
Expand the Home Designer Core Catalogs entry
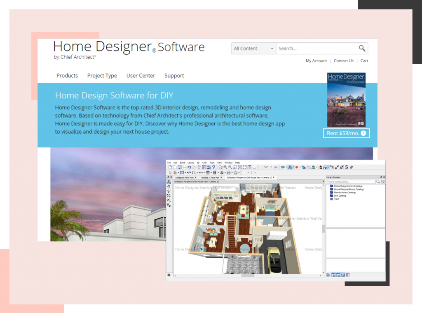click(348, 186)
